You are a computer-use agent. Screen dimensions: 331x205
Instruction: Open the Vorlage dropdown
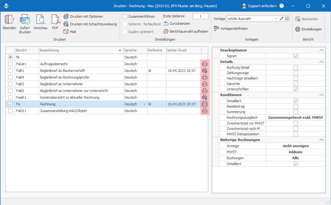click(x=276, y=19)
